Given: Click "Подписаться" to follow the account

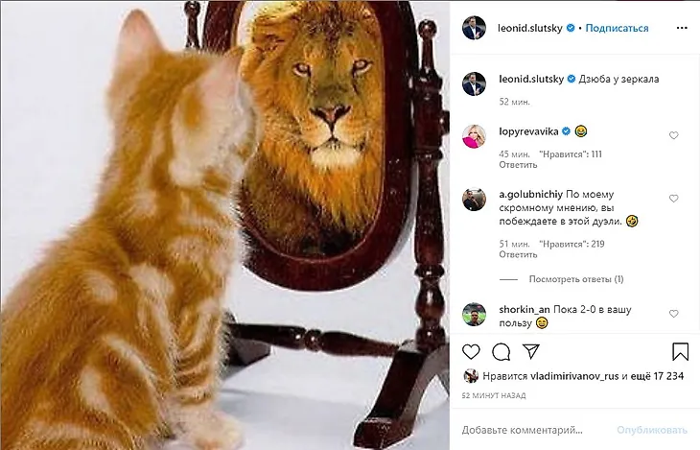Looking at the screenshot, I should (x=617, y=29).
